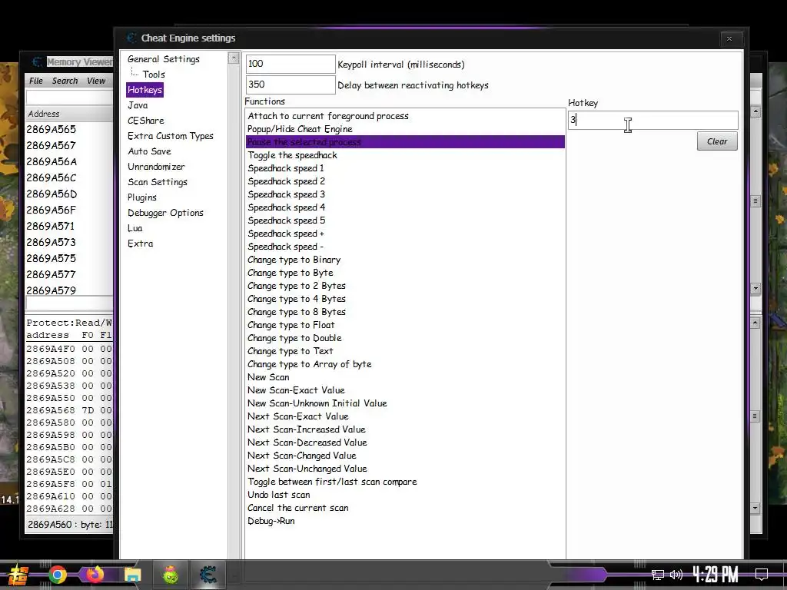Clear the assigned hotkey
This screenshot has width=787, height=590.
coord(717,141)
